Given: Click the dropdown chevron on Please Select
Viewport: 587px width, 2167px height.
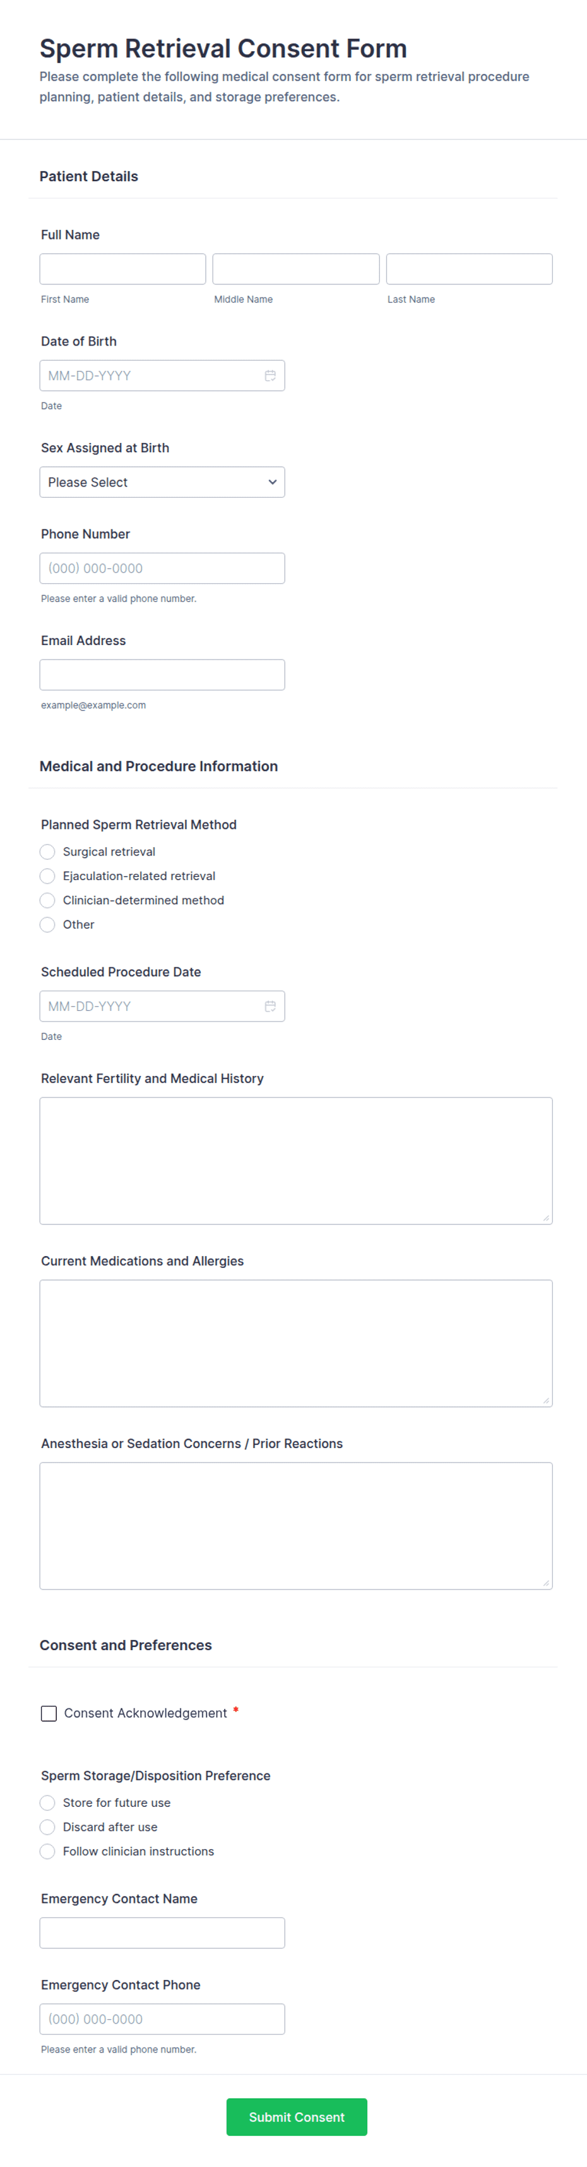Looking at the screenshot, I should 273,481.
